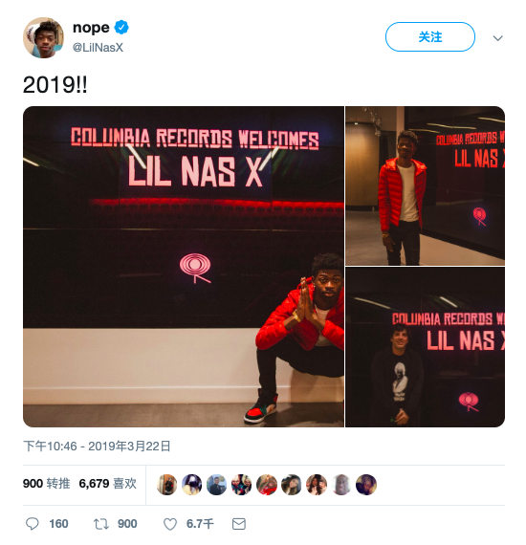Viewport: 526px width, 545px height.
Task: Open the third liker's avatar
Action: 216,485
